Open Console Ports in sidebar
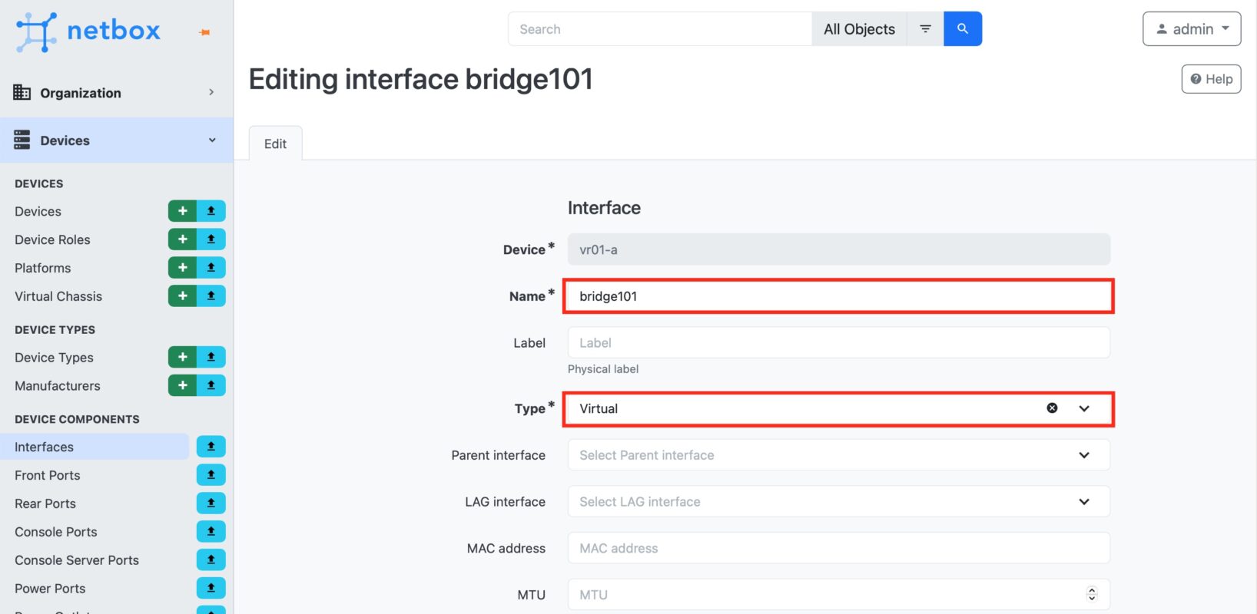The image size is (1257, 614). click(x=56, y=532)
